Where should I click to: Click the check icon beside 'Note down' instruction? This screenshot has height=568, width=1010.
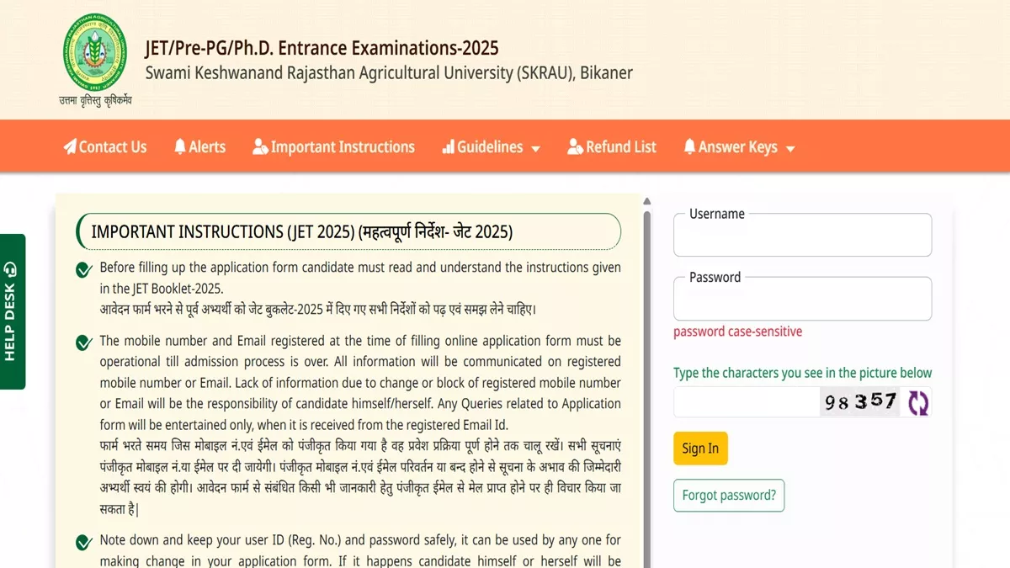click(x=83, y=542)
